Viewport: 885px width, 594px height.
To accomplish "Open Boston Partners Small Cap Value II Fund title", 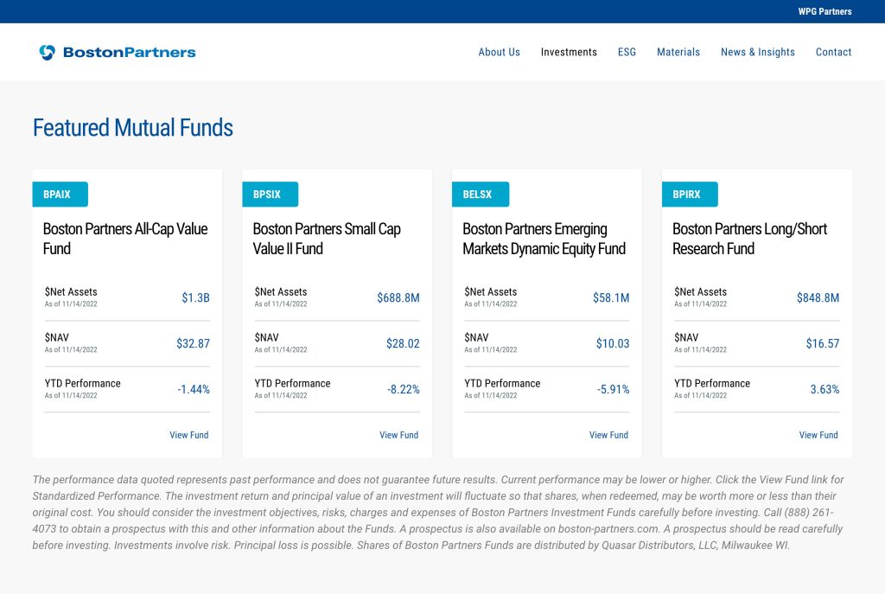I will click(x=327, y=239).
